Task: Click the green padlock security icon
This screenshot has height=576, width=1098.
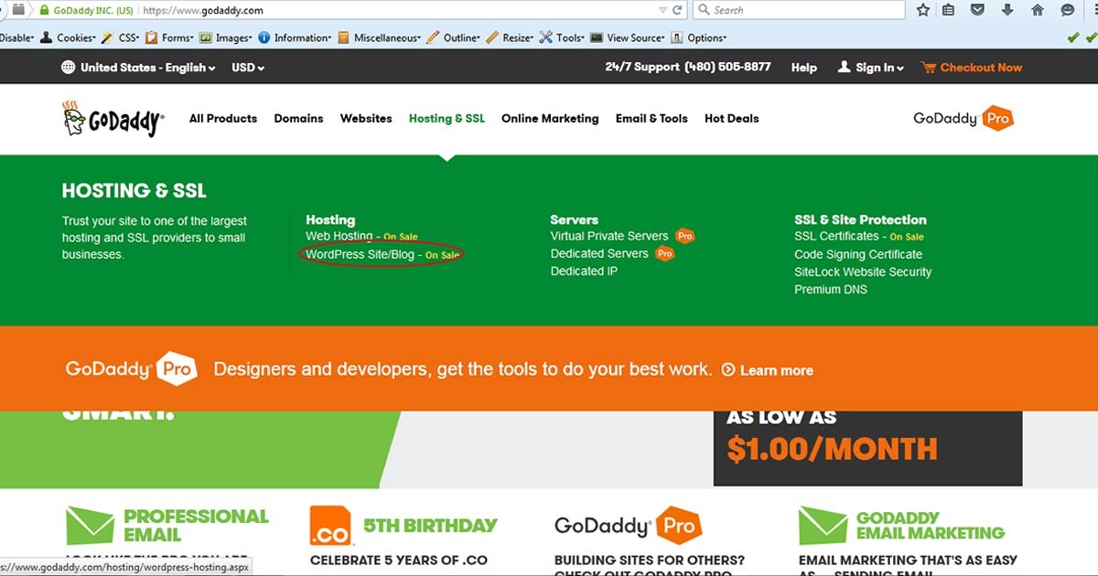Action: (x=43, y=10)
